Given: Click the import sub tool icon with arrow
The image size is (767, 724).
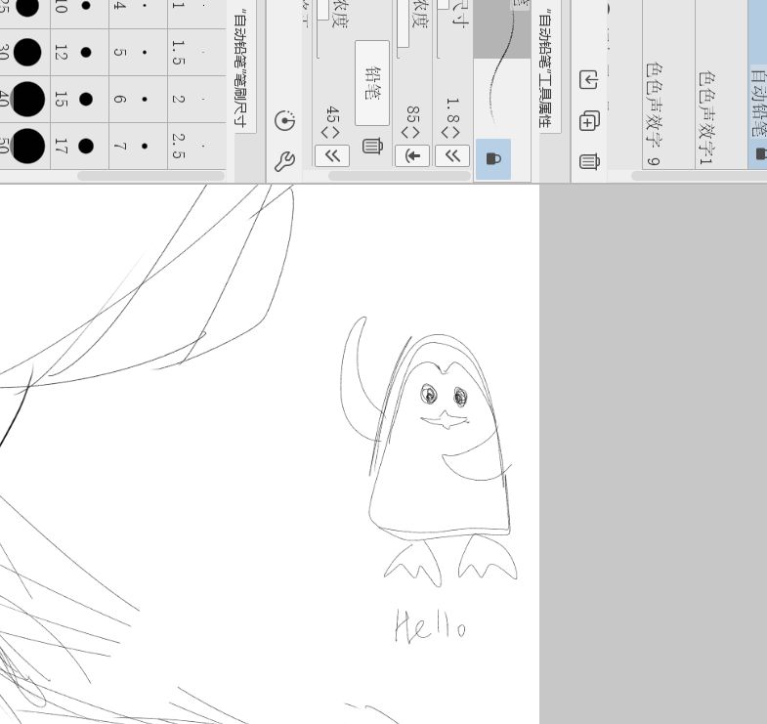Looking at the screenshot, I should pyautogui.click(x=589, y=80).
